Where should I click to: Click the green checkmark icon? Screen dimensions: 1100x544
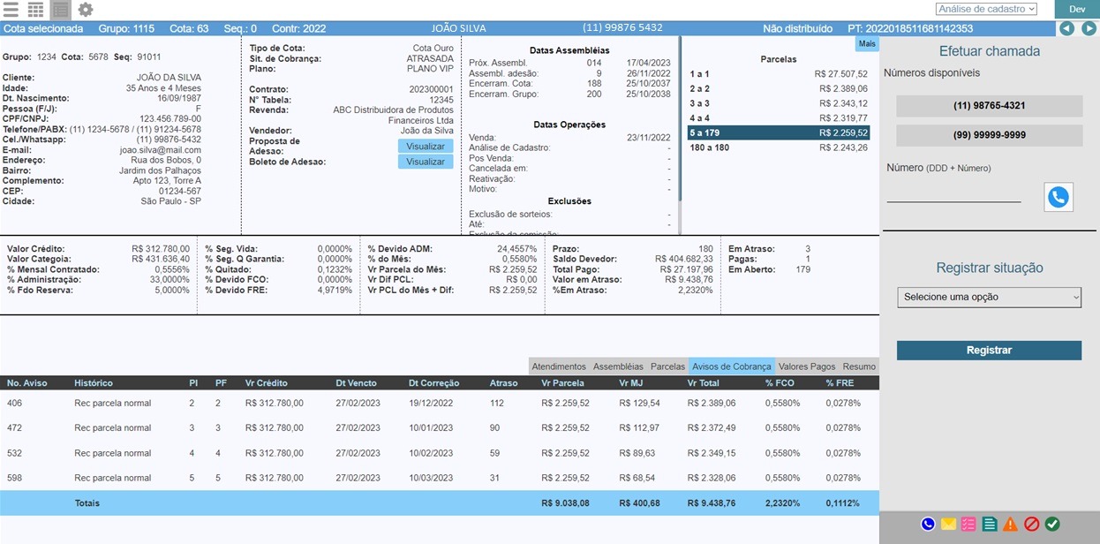[1052, 524]
